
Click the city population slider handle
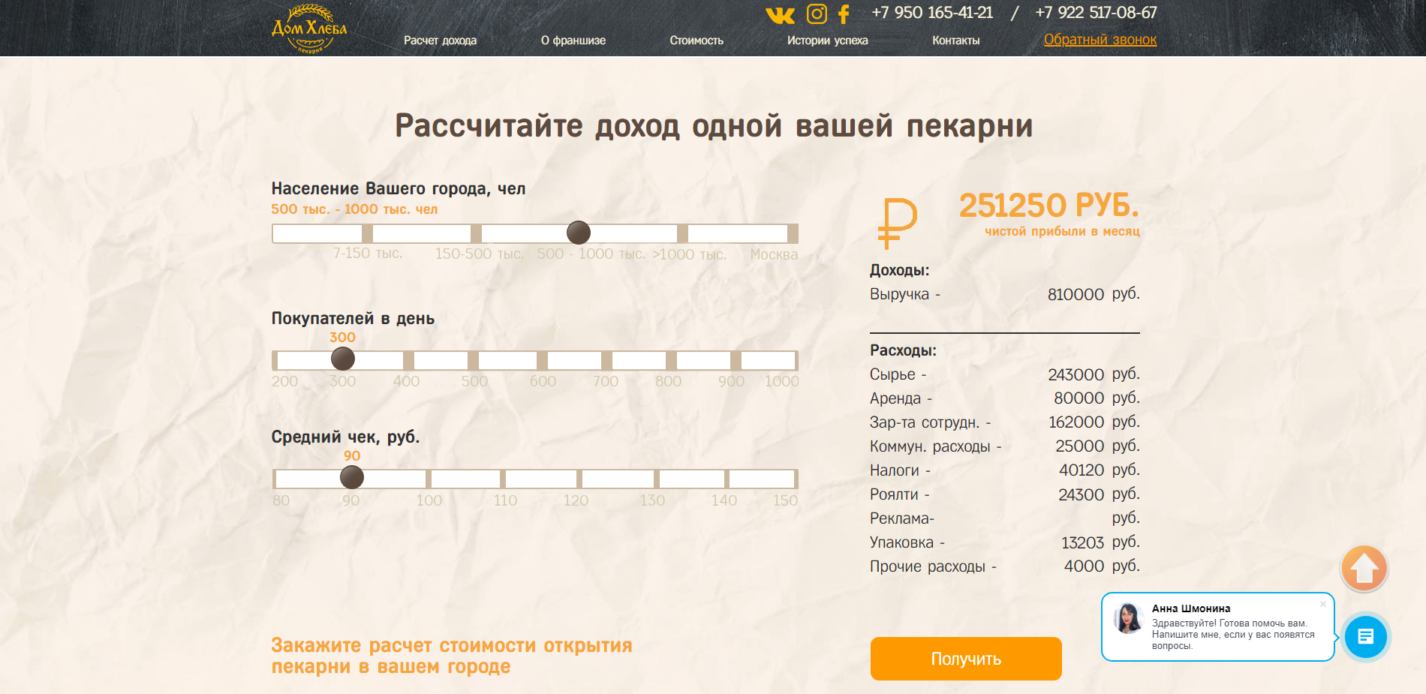[579, 233]
